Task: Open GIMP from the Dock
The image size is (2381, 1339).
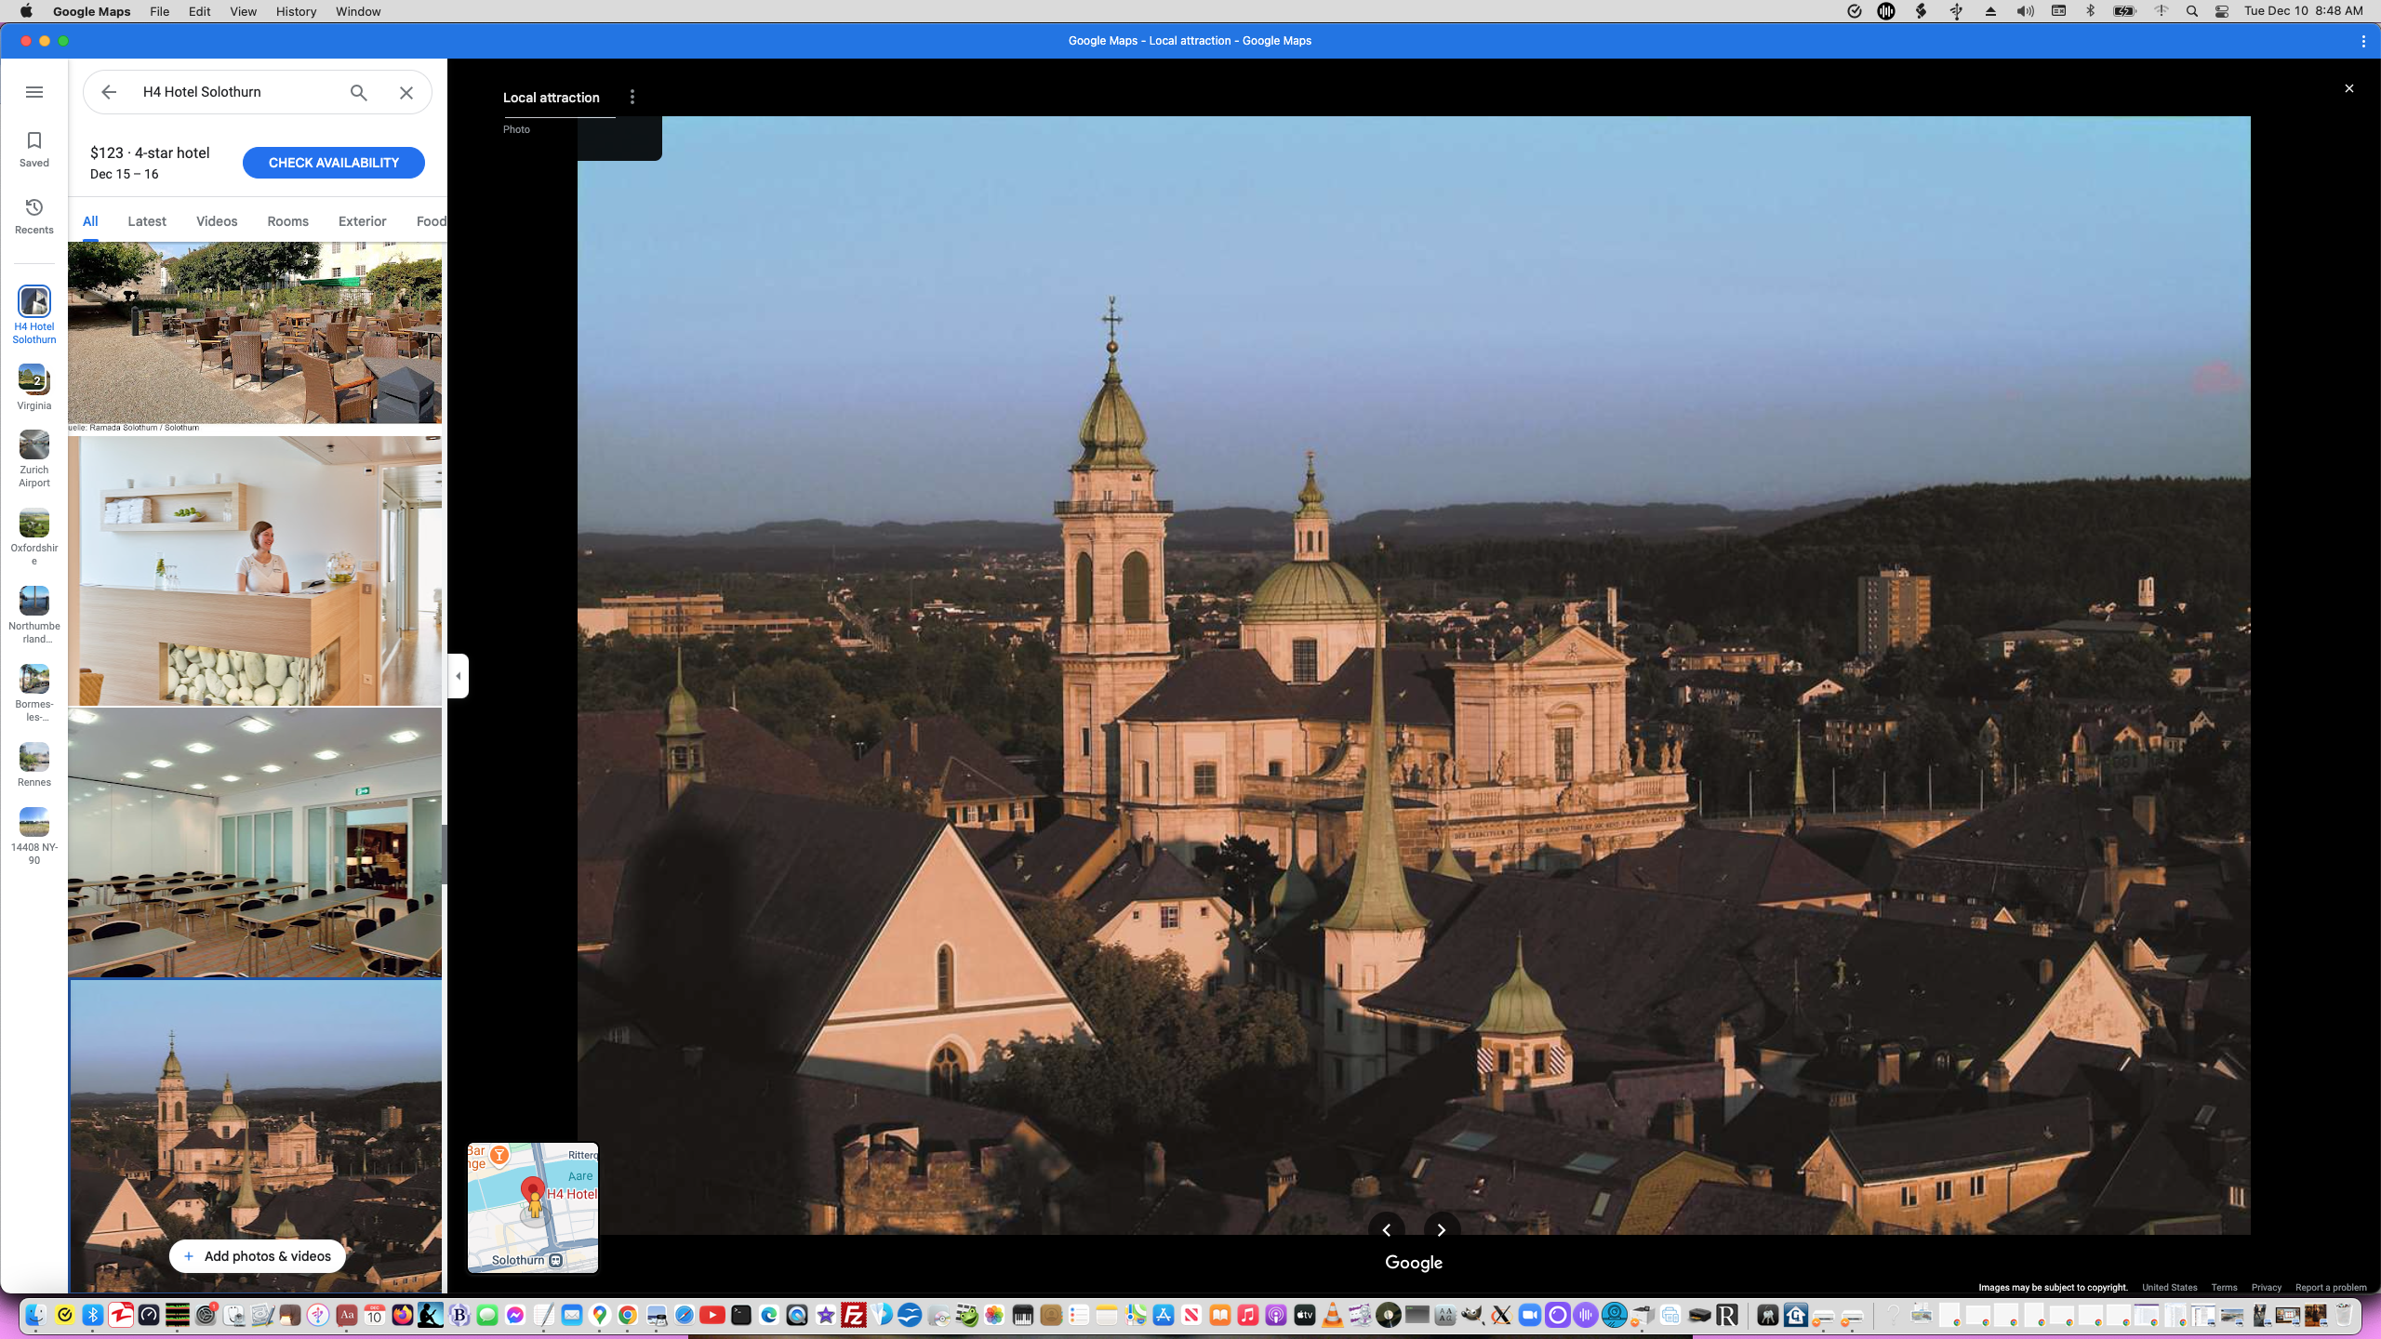Action: (x=1471, y=1315)
